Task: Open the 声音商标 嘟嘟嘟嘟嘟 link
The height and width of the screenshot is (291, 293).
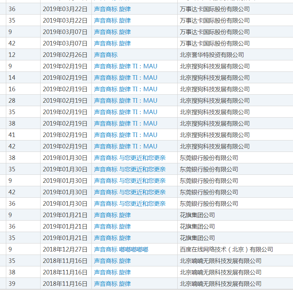Action: pos(121,249)
